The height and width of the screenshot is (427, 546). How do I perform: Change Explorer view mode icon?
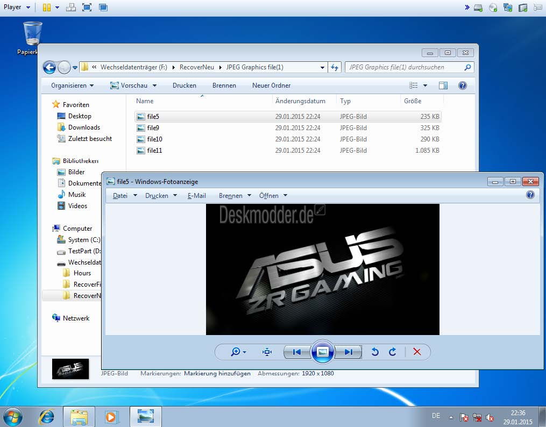[x=413, y=86]
